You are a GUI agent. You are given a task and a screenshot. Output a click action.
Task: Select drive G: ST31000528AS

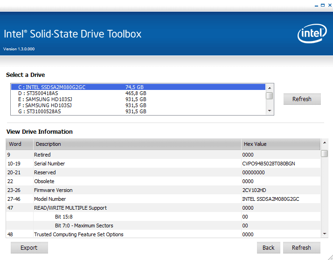(138, 111)
